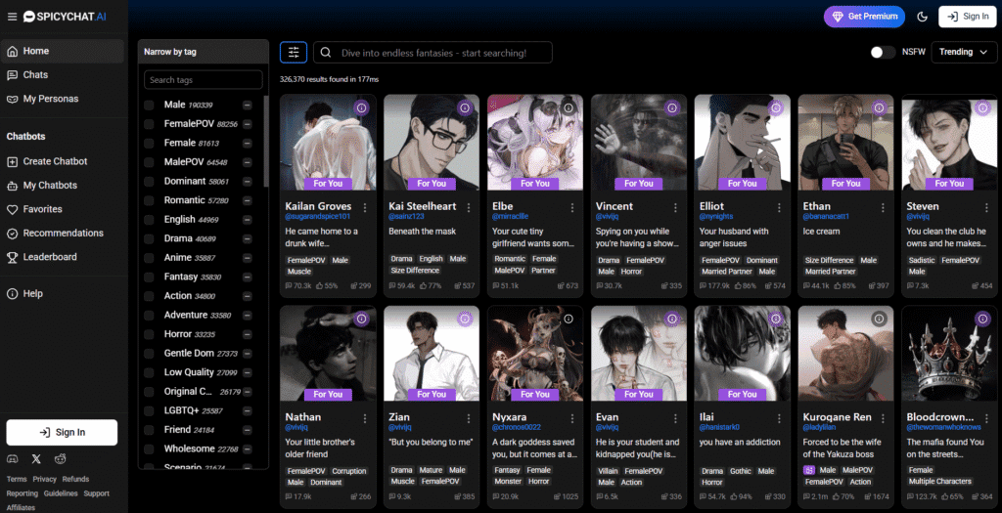Check the FemalePOV tag checkbox
The height and width of the screenshot is (513, 1002).
tap(150, 124)
